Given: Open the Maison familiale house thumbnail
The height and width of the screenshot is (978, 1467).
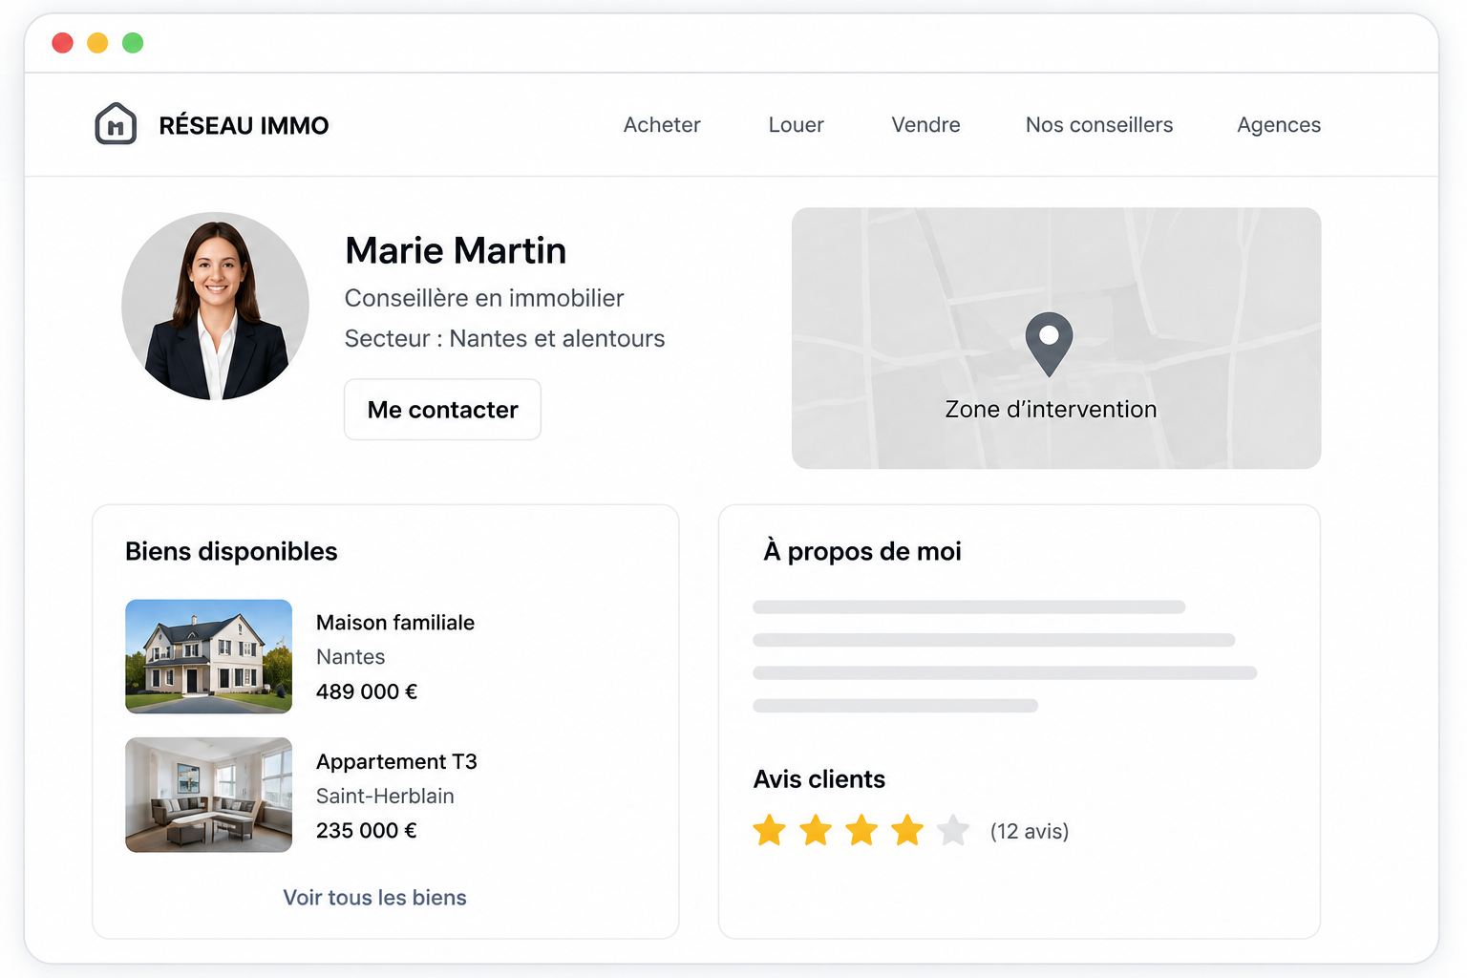Looking at the screenshot, I should point(208,656).
